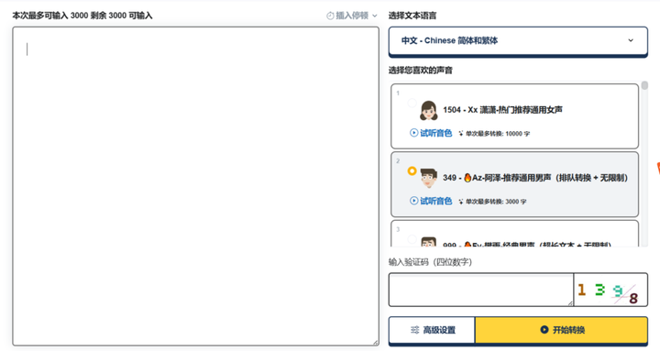Click the 1504 - Xx 潇潇-热门推荐通用女声 label

(x=502, y=110)
